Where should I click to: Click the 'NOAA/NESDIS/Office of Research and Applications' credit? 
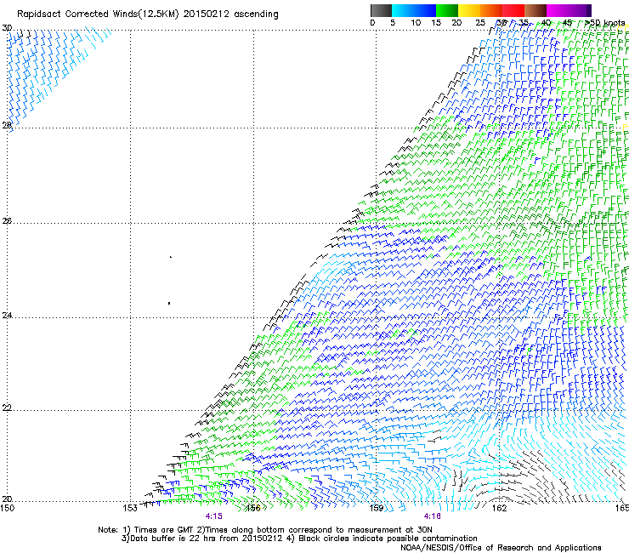coord(501,548)
